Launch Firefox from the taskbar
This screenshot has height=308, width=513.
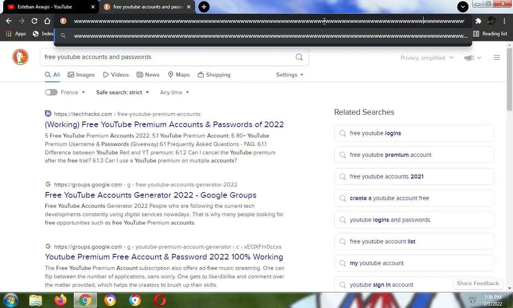click(61, 300)
